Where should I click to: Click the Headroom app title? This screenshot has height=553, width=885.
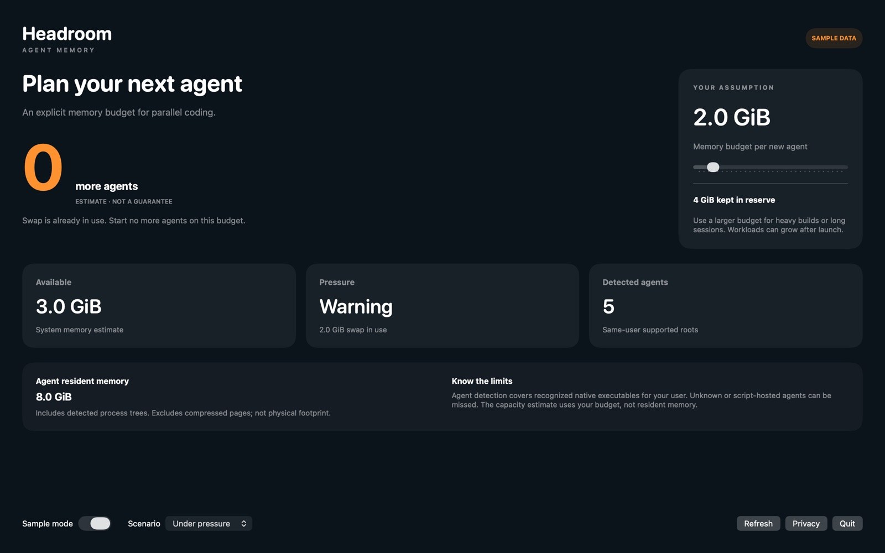click(67, 34)
